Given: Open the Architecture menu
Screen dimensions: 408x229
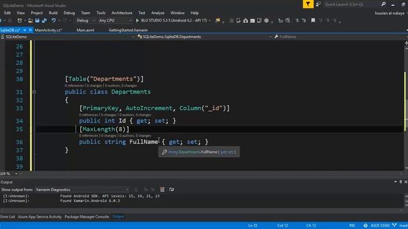Looking at the screenshot, I should click(x=122, y=13).
